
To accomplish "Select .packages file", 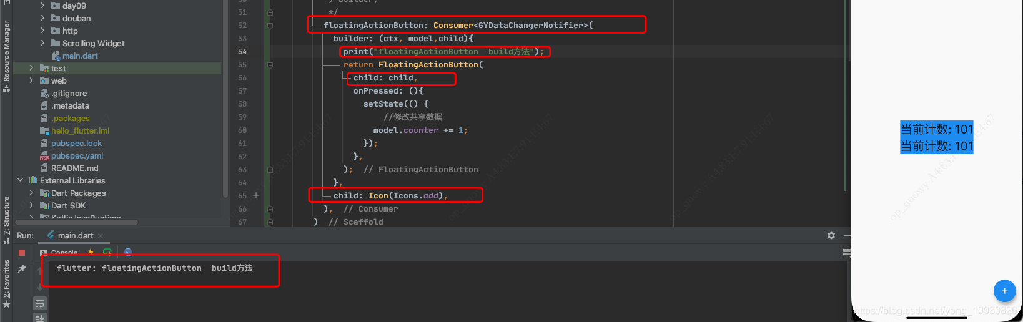I will [70, 118].
